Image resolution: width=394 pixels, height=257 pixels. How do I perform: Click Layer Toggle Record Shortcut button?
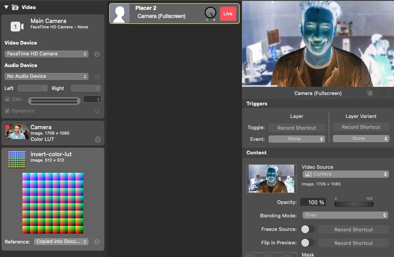[296, 128]
